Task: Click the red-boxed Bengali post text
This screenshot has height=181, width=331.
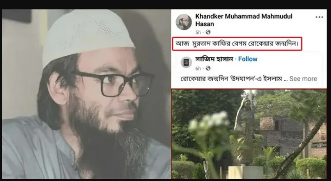Action: [237, 44]
